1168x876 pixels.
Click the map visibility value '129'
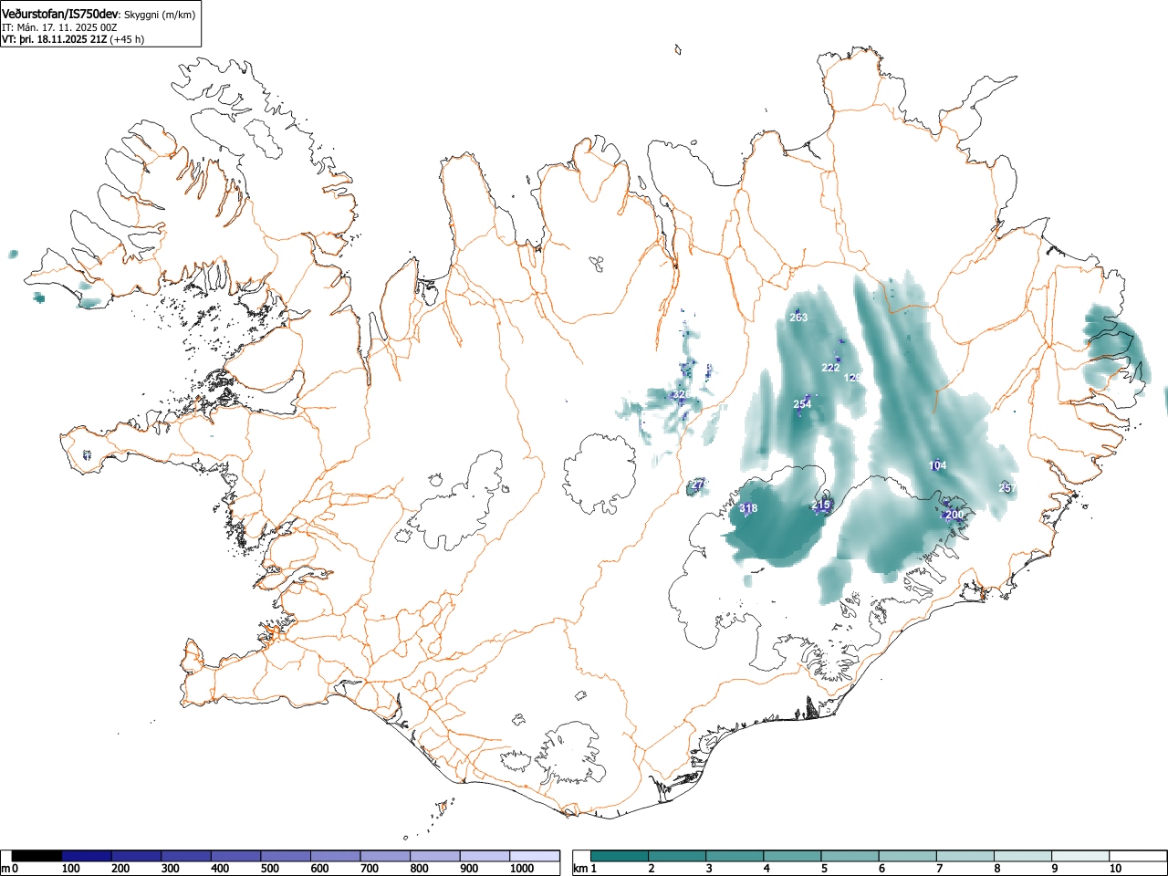tap(852, 378)
